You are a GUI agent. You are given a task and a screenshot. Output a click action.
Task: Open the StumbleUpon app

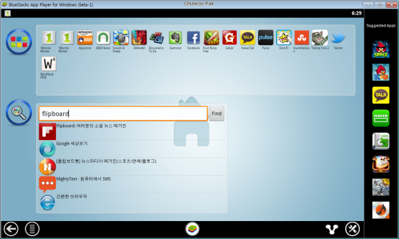(302, 38)
